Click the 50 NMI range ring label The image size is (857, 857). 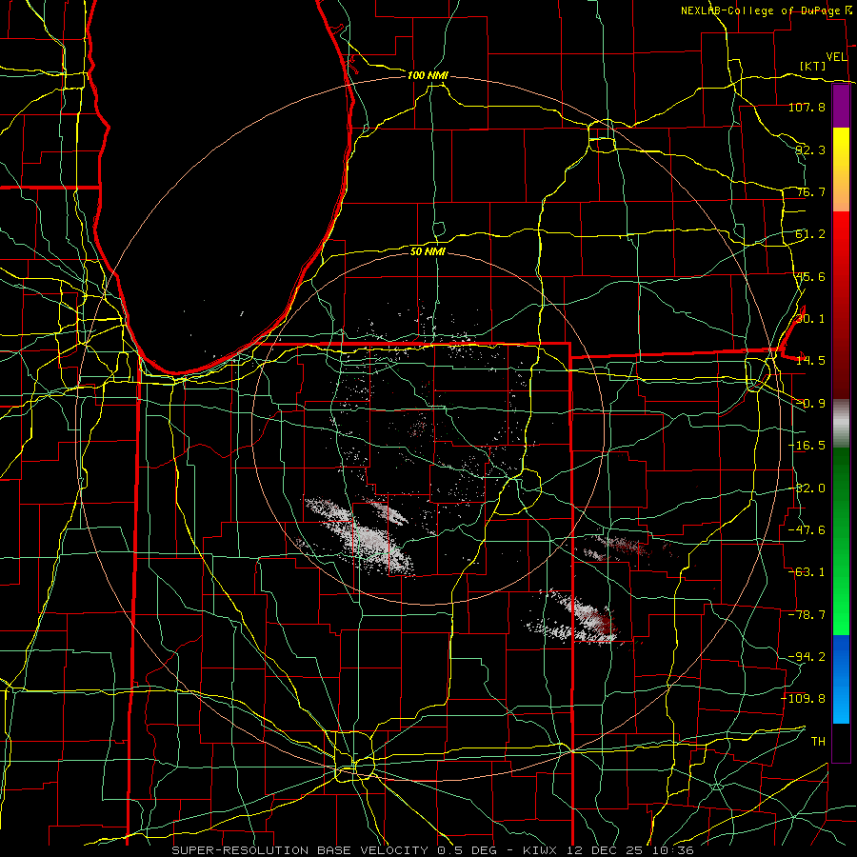pyautogui.click(x=428, y=251)
